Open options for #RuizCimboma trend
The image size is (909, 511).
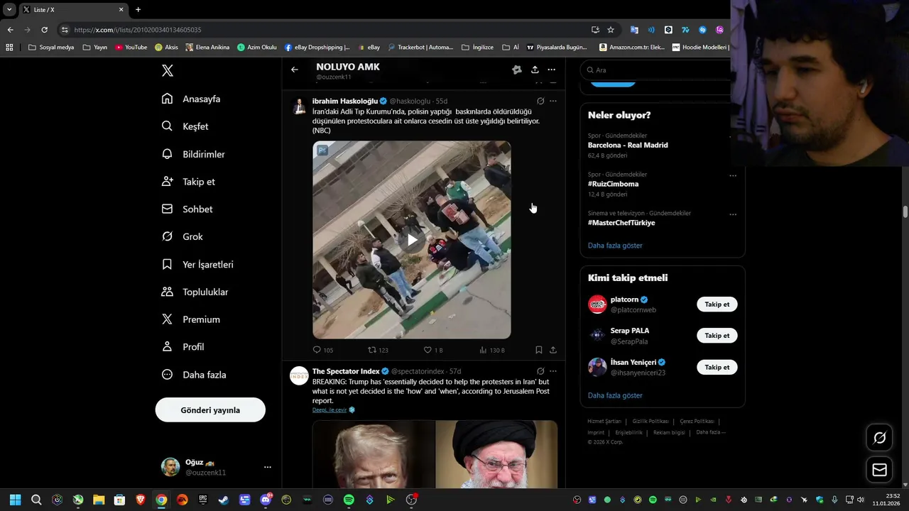click(733, 175)
